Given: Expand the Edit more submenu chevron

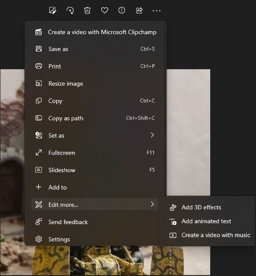Looking at the screenshot, I should pos(152,204).
